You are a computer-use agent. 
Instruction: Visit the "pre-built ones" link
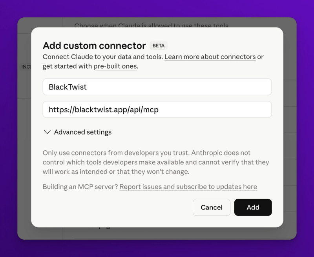click(115, 66)
